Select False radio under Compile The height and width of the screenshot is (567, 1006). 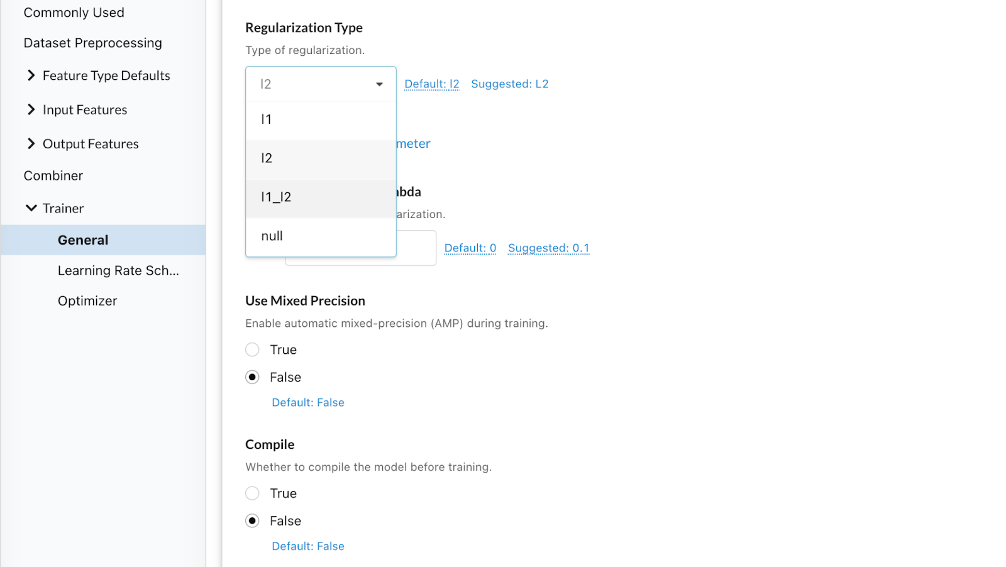(x=252, y=521)
